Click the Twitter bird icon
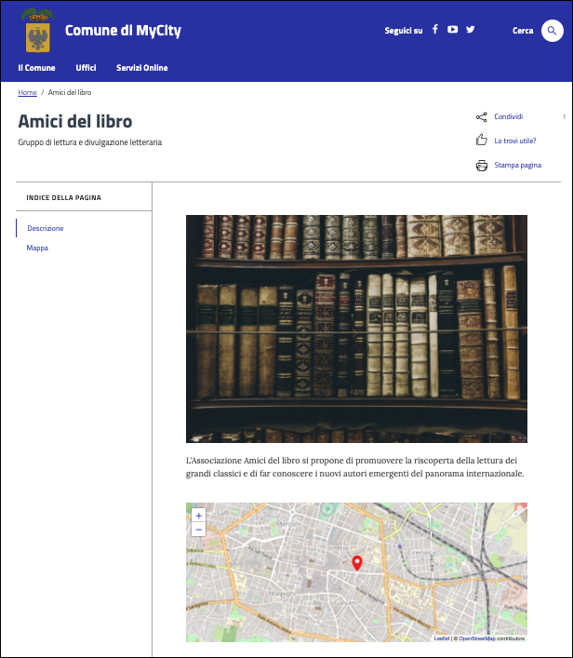Viewport: 573px width, 658px height. pyautogui.click(x=471, y=30)
